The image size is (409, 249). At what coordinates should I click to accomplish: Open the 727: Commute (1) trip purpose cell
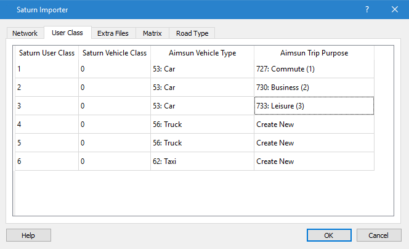click(314, 69)
